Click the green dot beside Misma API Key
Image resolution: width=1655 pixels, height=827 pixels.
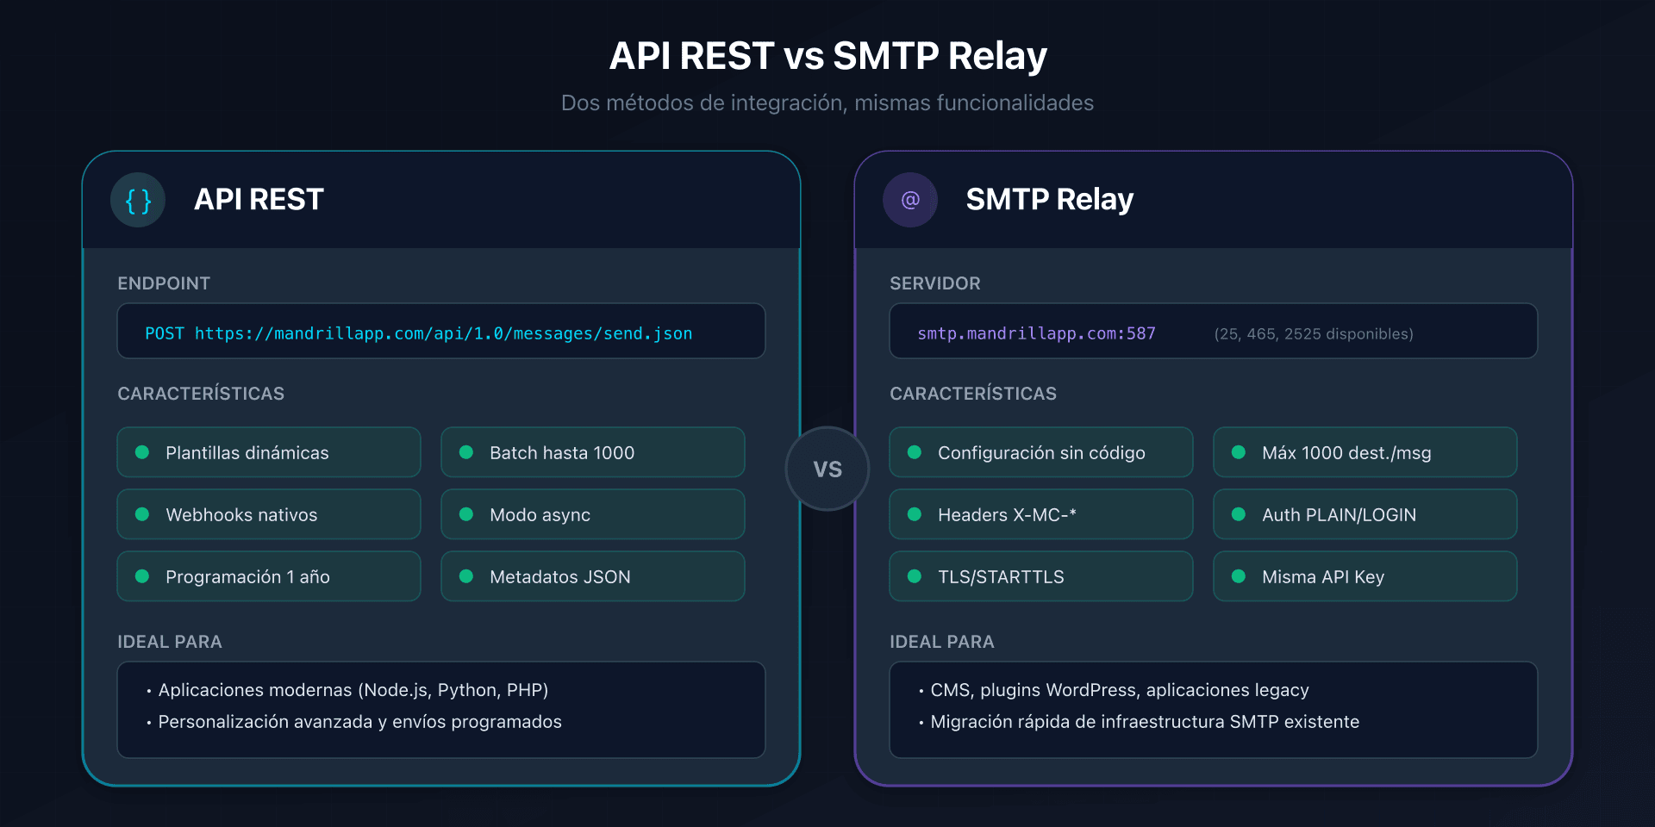click(1239, 576)
